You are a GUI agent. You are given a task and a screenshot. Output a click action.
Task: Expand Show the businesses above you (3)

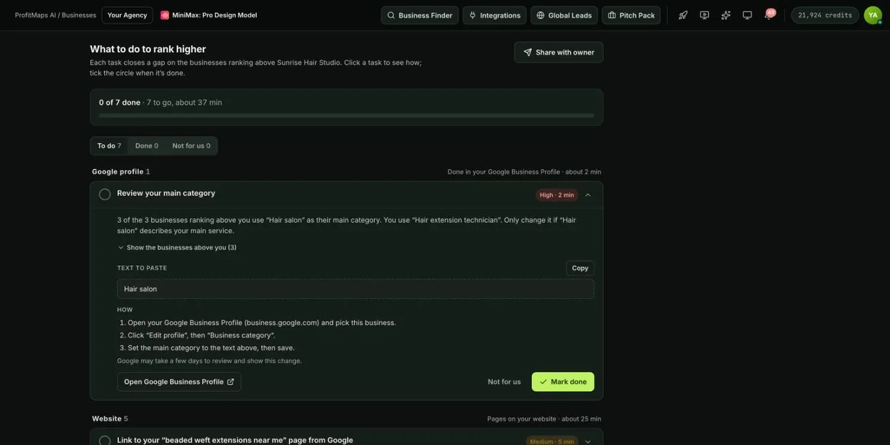coord(177,247)
